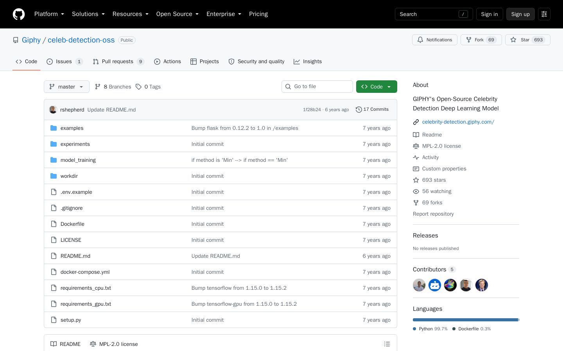563x351 pixels.
Task: Click the workdir folder icon
Action: coord(54,176)
